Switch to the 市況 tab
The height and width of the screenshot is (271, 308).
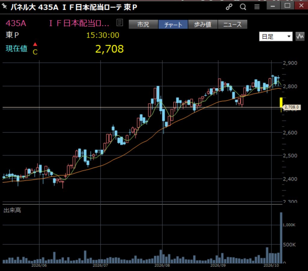pyautogui.click(x=143, y=25)
